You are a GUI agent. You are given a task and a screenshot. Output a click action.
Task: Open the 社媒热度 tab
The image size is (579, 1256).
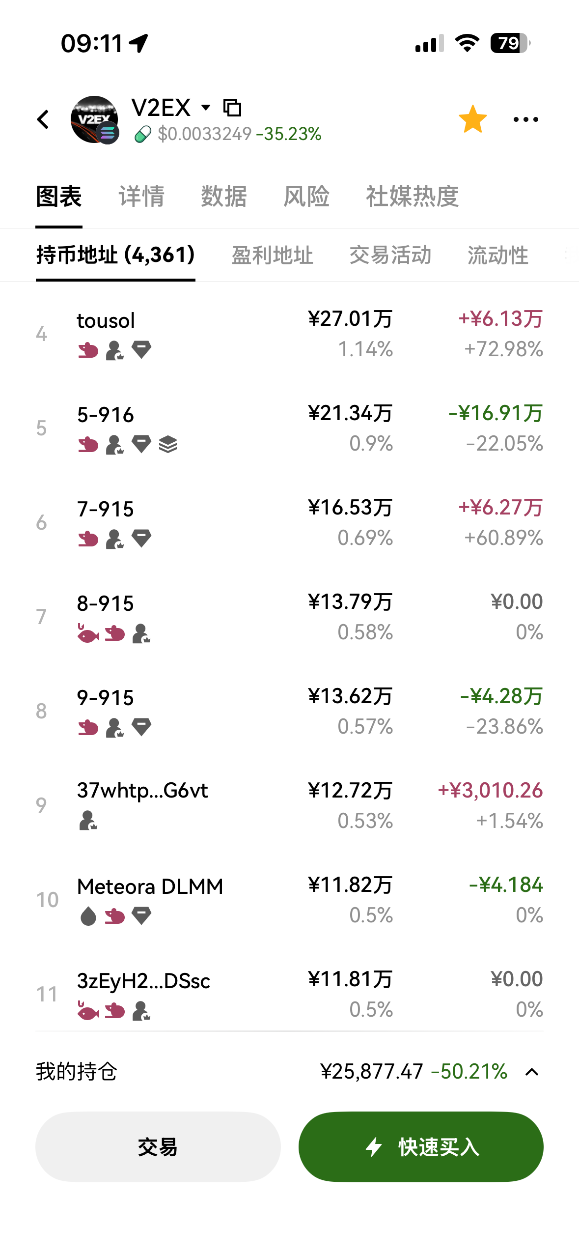click(412, 197)
